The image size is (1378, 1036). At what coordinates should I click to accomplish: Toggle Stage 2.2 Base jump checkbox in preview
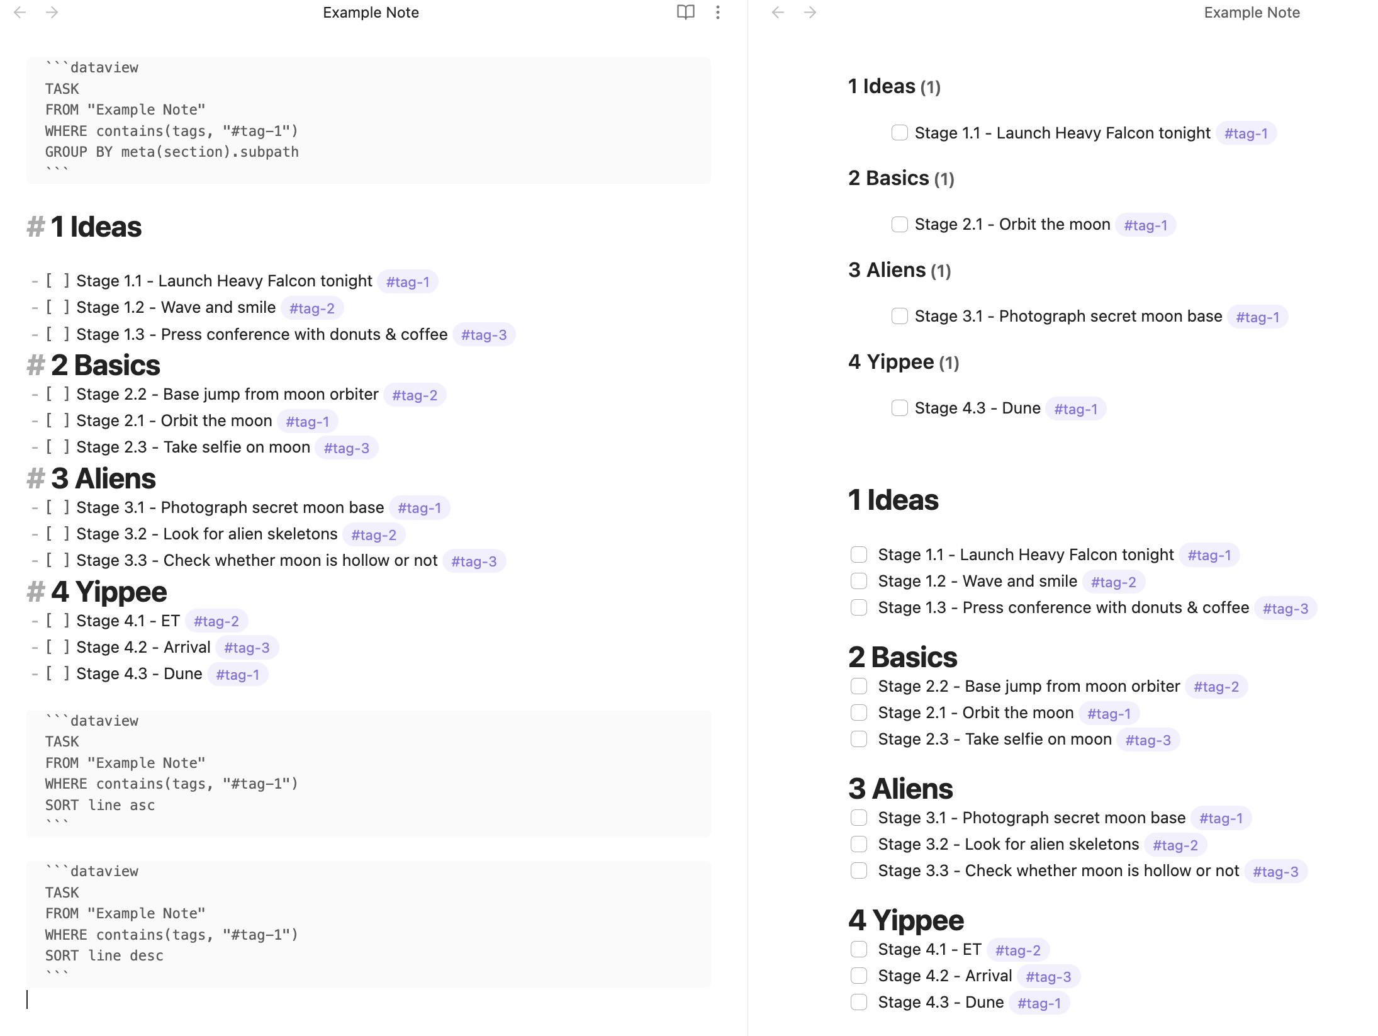(x=859, y=686)
